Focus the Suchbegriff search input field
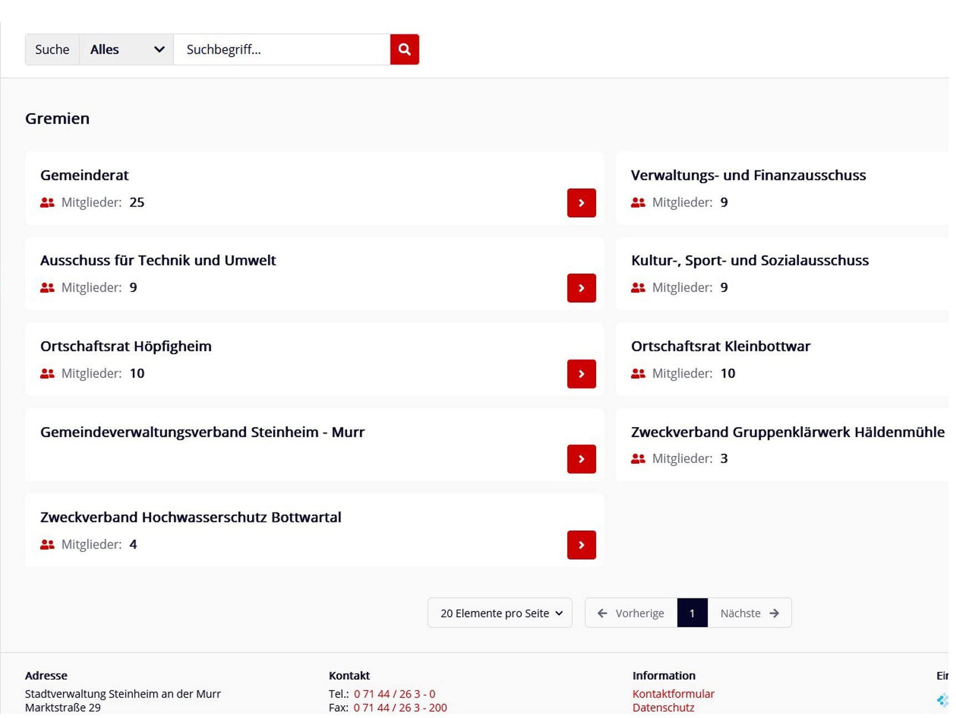The height and width of the screenshot is (718, 956). click(282, 49)
